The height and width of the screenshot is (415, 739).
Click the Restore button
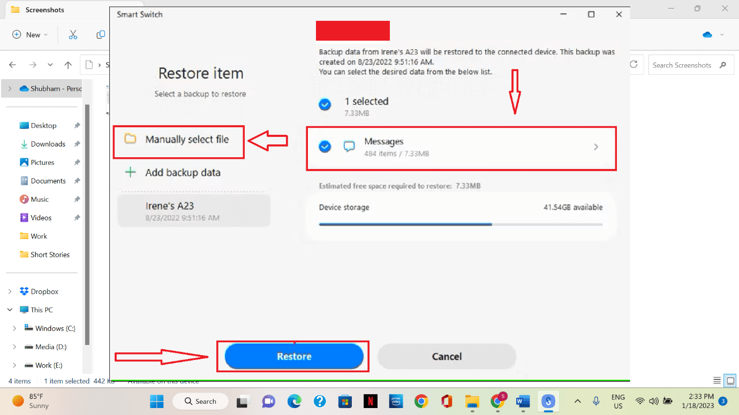click(x=293, y=356)
